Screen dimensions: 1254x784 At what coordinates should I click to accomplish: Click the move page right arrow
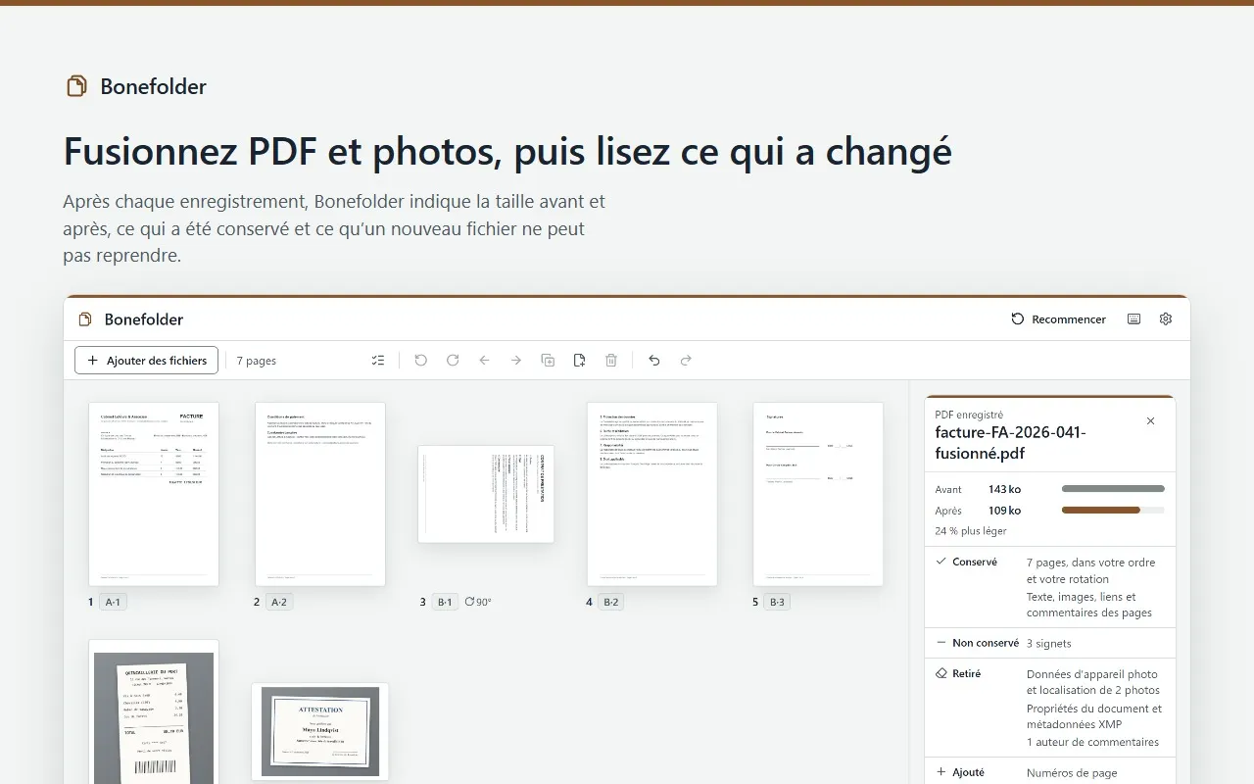(516, 361)
